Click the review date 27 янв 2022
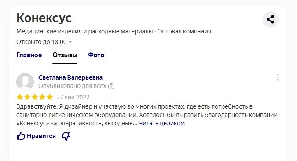Viewport: 297px width, 161px height. [x=73, y=97]
